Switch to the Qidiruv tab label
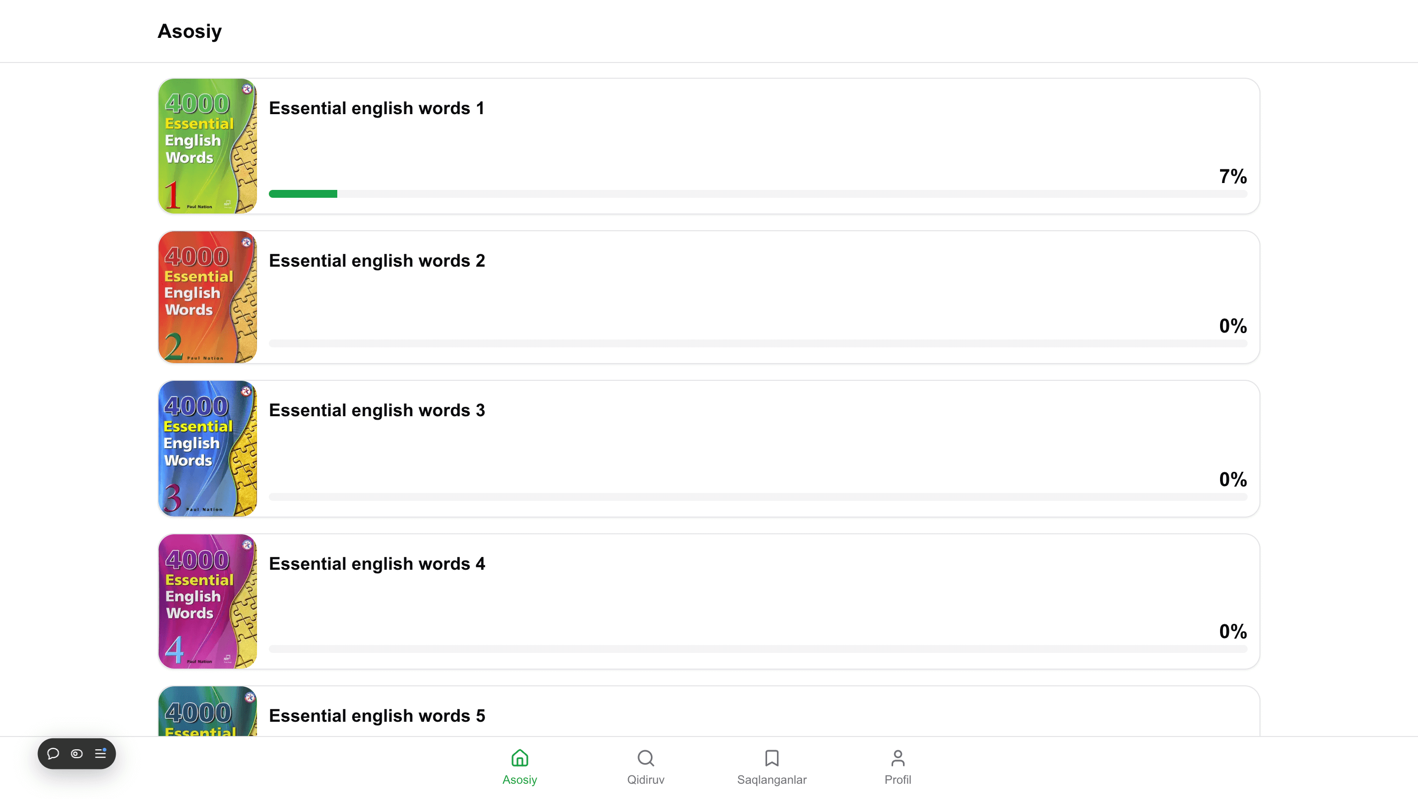 pyautogui.click(x=645, y=780)
